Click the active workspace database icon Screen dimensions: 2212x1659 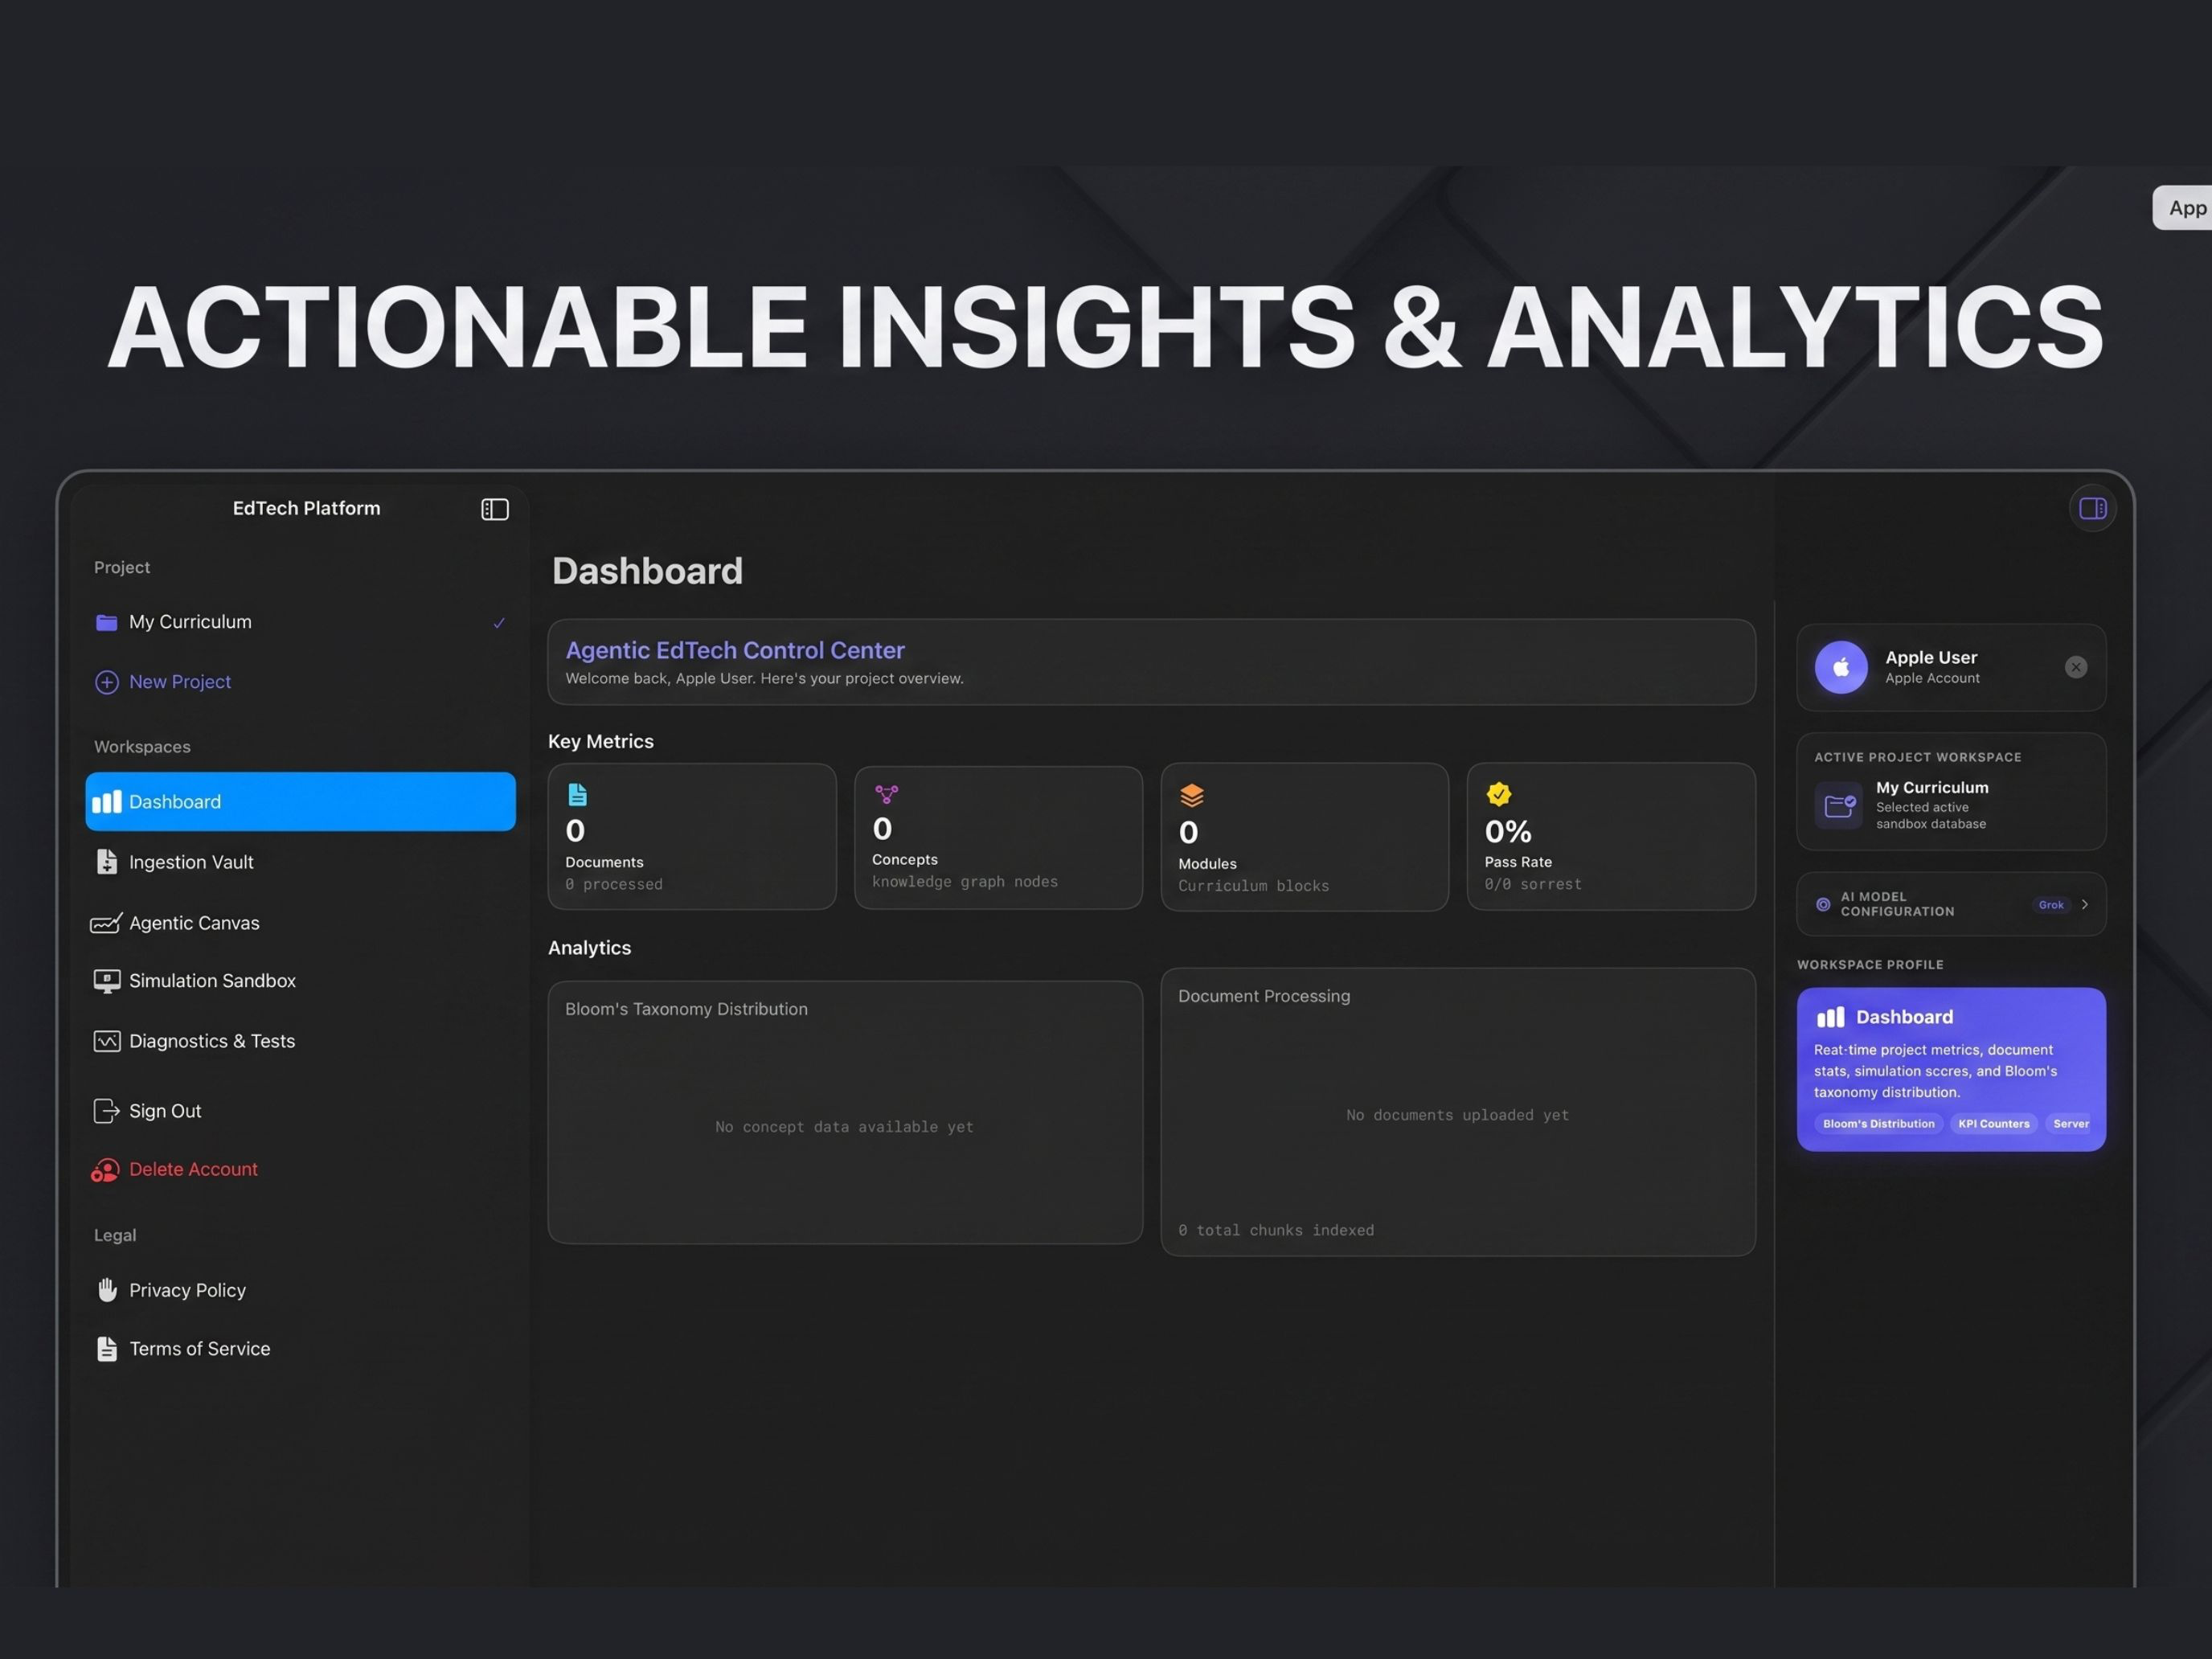click(1838, 805)
